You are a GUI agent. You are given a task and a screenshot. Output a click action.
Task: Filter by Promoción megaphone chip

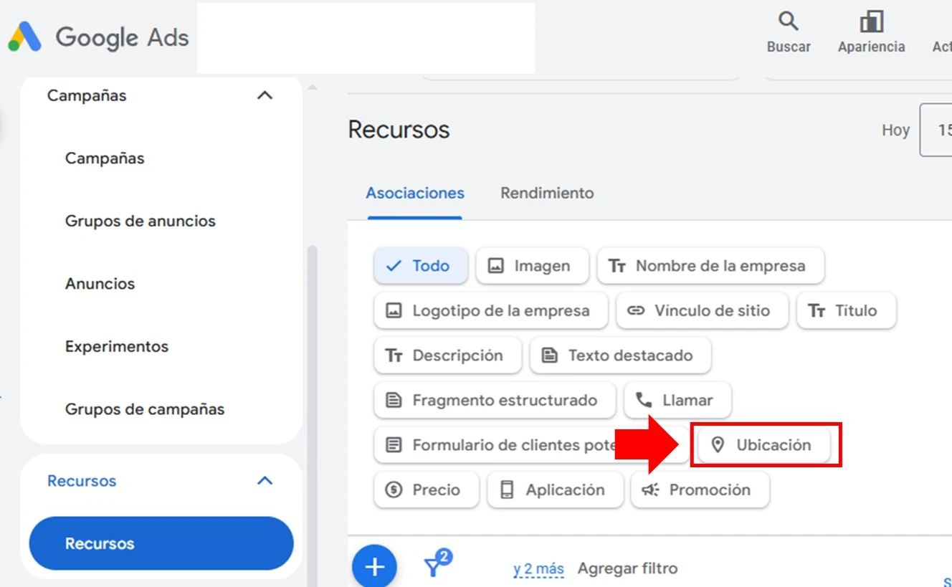(699, 490)
